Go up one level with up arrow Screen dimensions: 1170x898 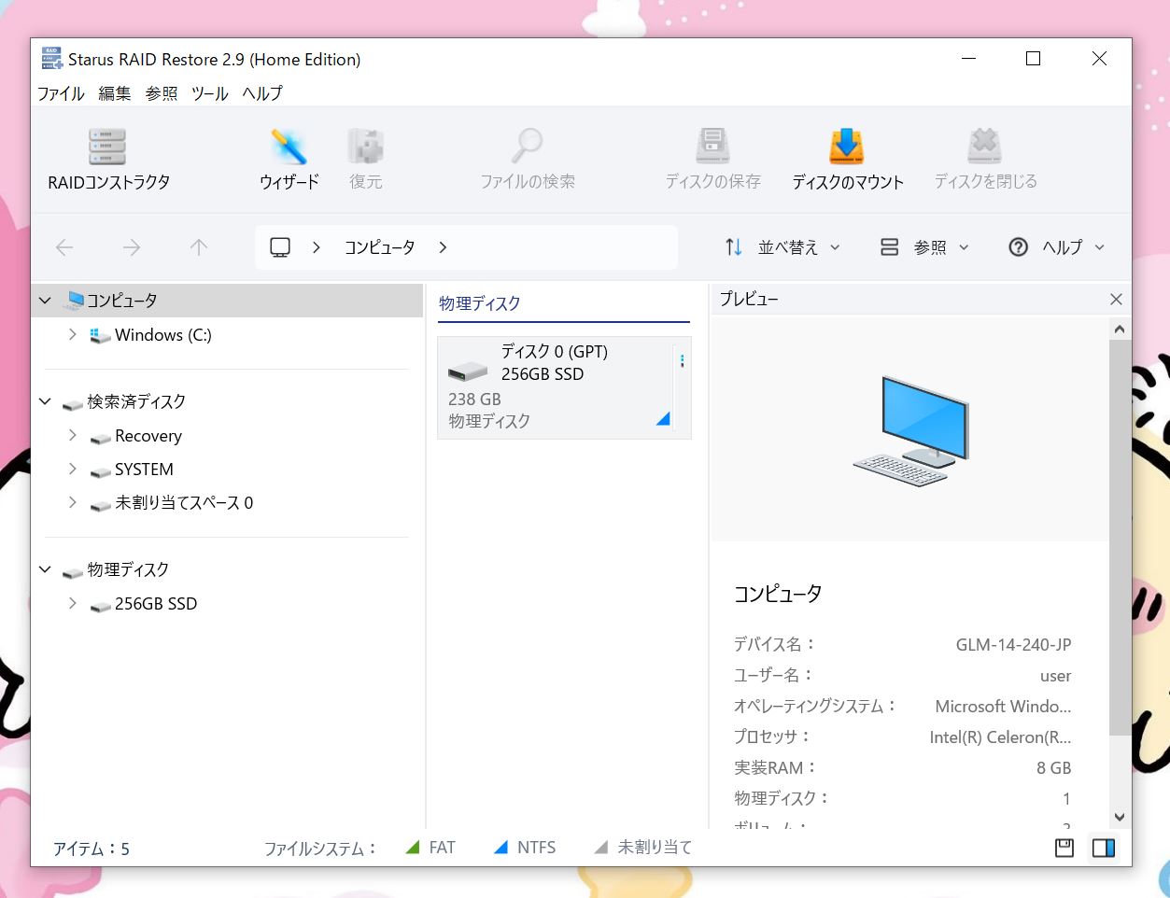pyautogui.click(x=198, y=247)
